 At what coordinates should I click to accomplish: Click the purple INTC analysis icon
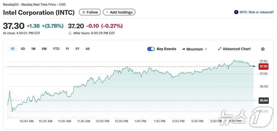(236, 12)
